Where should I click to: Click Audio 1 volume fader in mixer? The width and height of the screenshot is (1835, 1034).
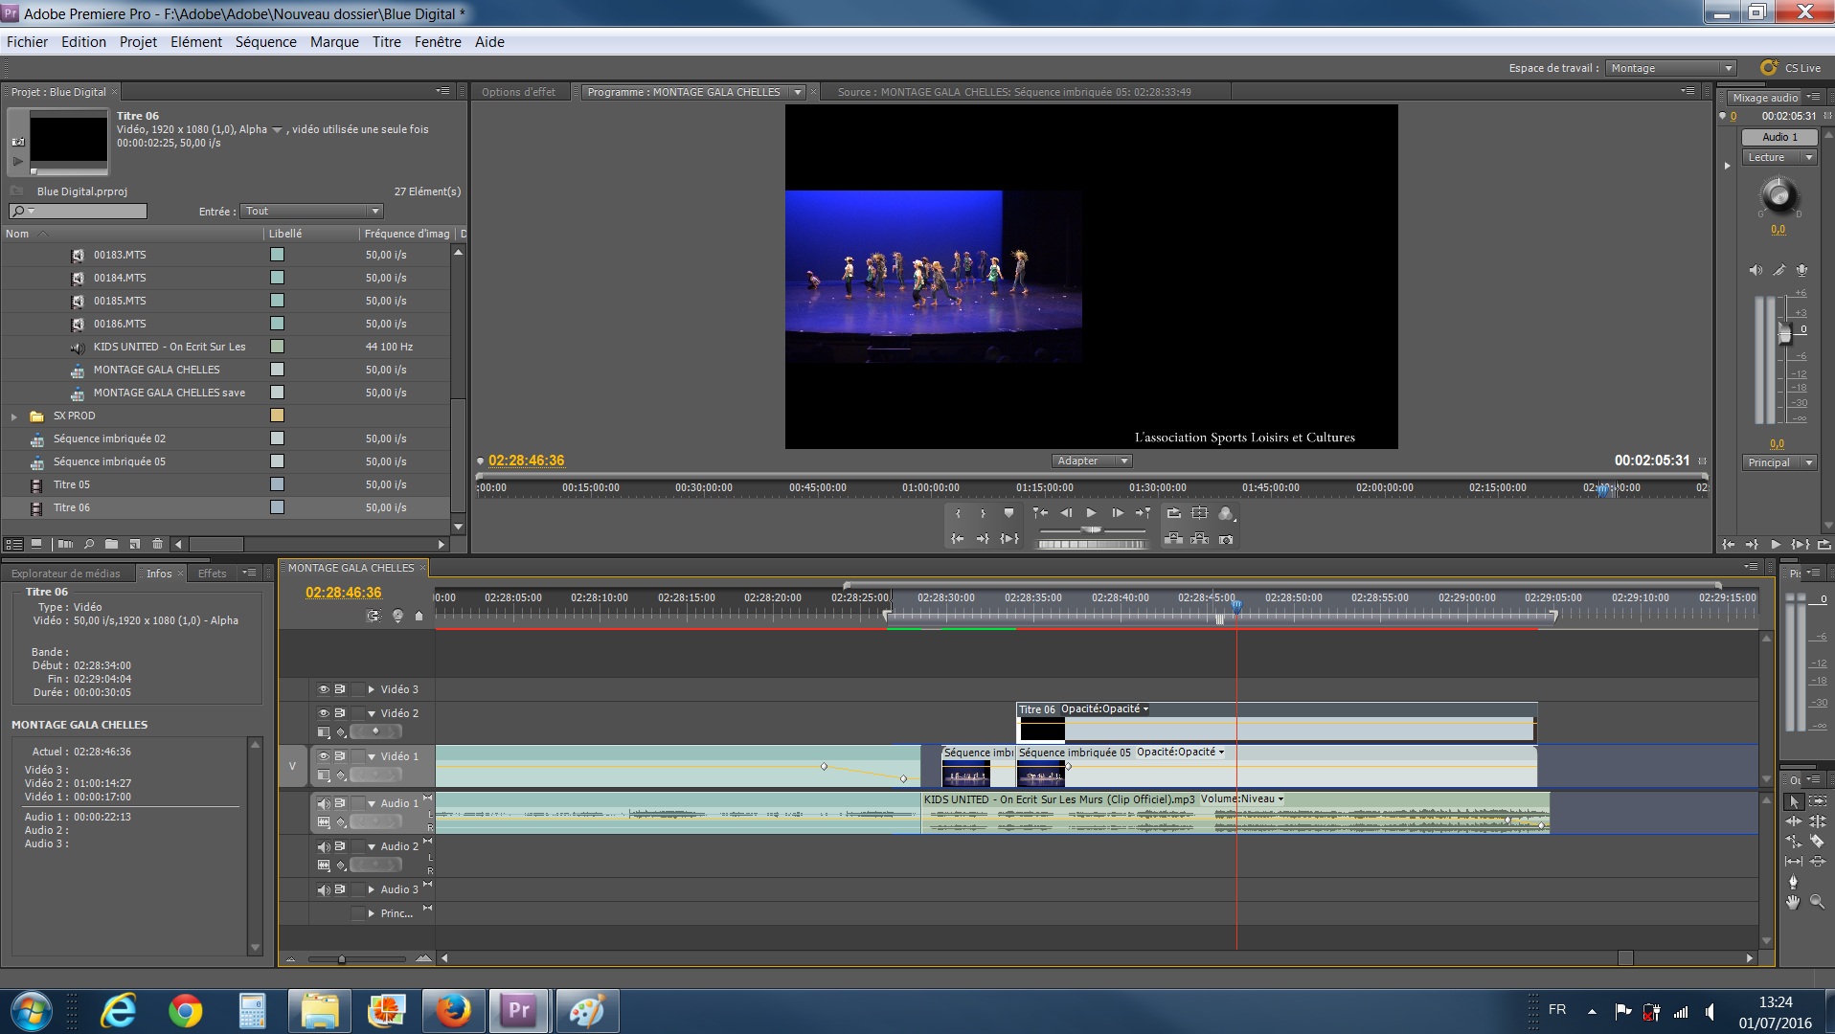(x=1784, y=334)
